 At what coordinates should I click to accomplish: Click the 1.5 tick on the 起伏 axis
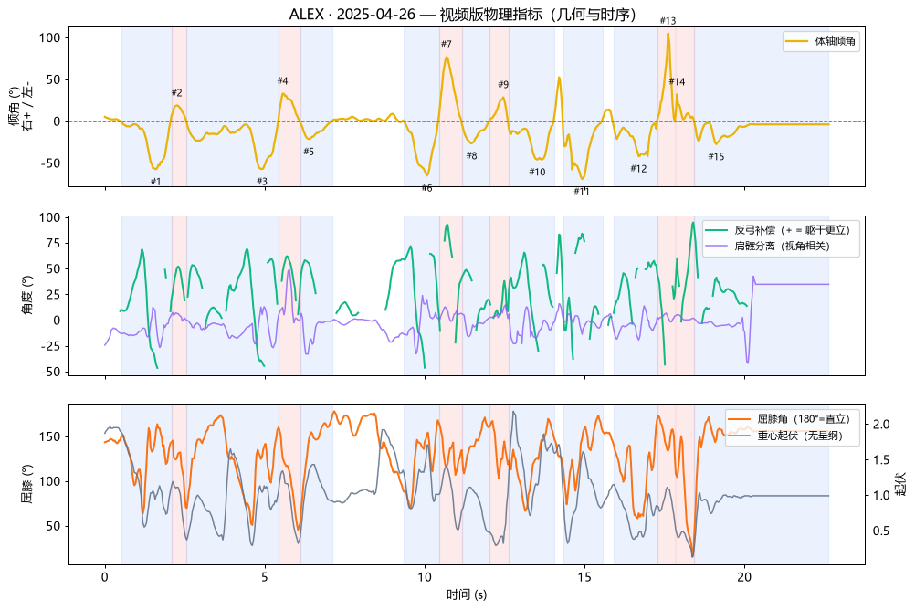pyautogui.click(x=881, y=460)
